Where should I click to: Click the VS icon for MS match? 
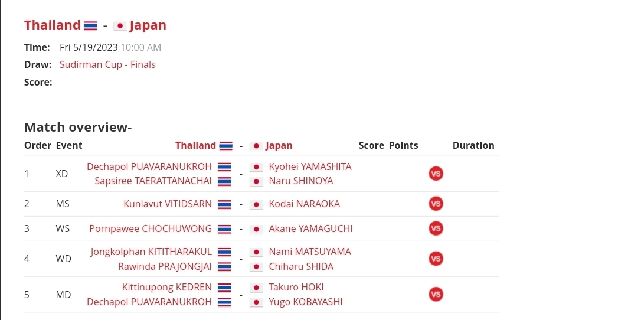(x=436, y=204)
